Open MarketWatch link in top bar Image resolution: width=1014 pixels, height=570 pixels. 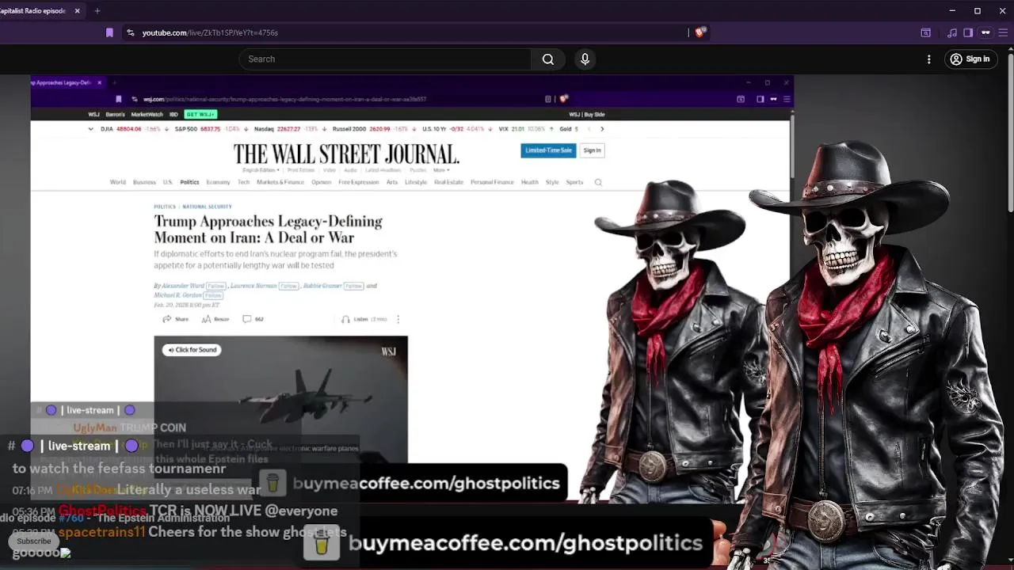(x=147, y=115)
